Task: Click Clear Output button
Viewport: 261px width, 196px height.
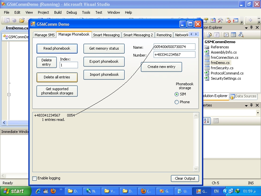Action: point(185,178)
